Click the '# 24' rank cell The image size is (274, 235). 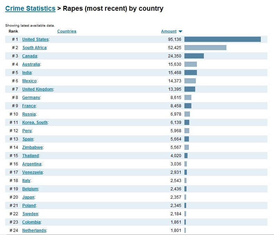[14, 231]
